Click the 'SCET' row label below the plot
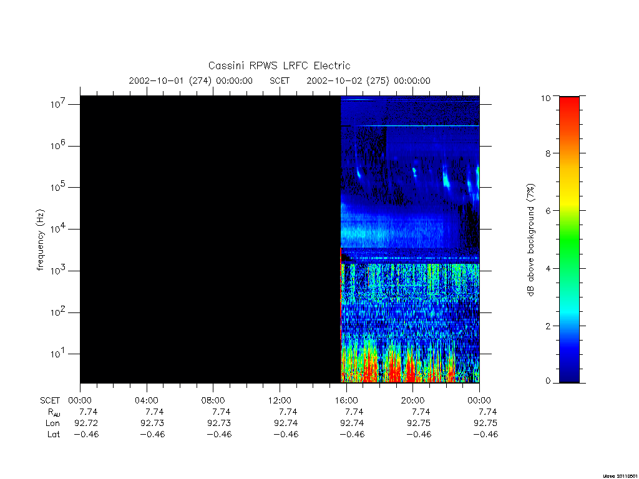 click(50, 400)
